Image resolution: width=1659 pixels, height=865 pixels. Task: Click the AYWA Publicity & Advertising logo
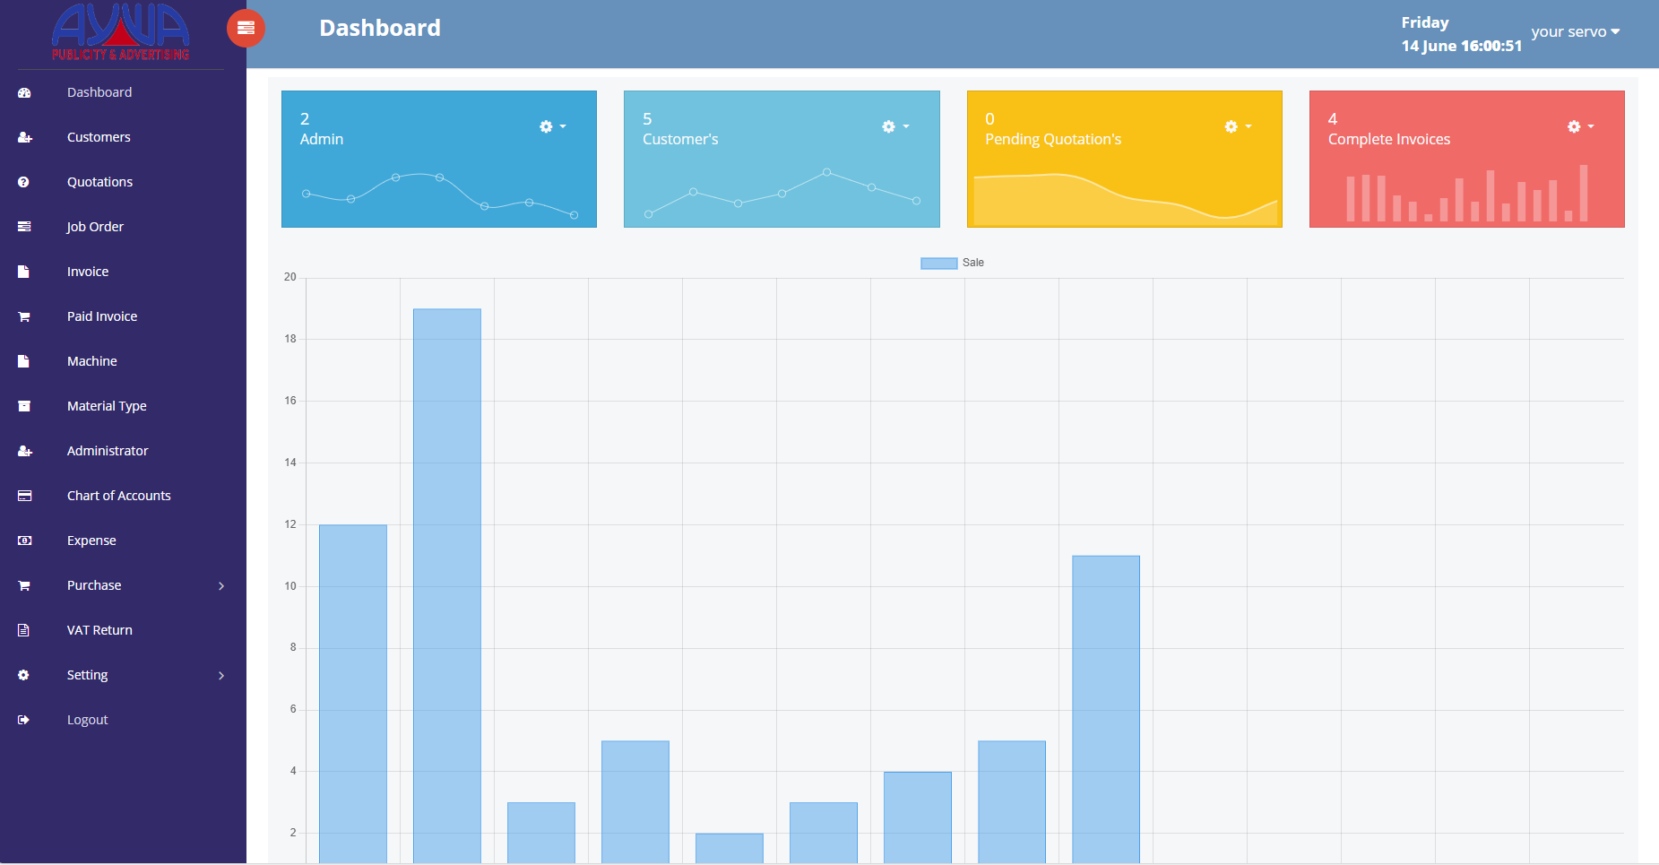click(121, 32)
